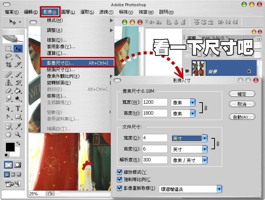265x200 pixels.
Task: Expand 模式(M) submenu
Action: 77,20
